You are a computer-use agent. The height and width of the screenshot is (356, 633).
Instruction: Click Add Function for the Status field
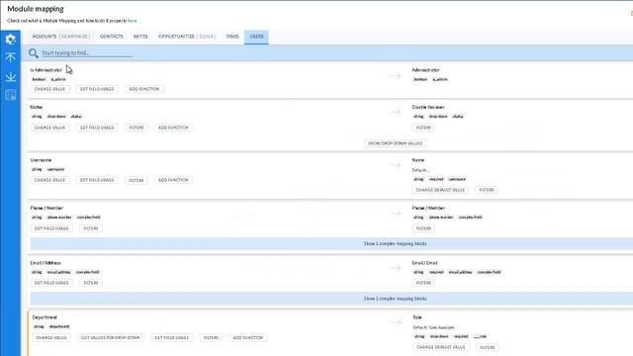173,128
